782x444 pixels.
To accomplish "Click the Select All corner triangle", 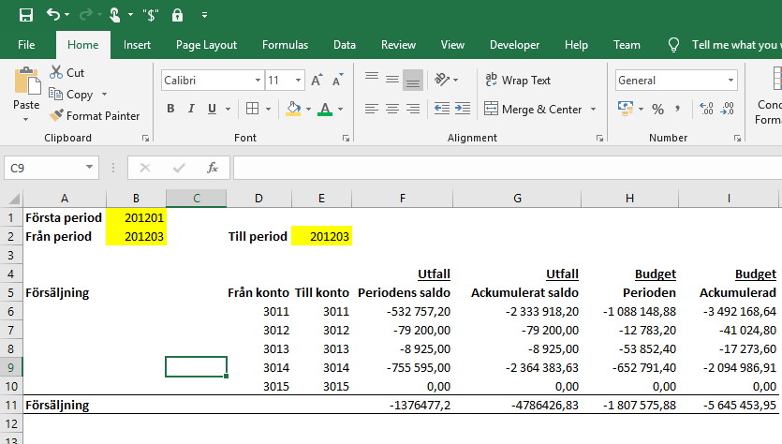I will coord(14,200).
